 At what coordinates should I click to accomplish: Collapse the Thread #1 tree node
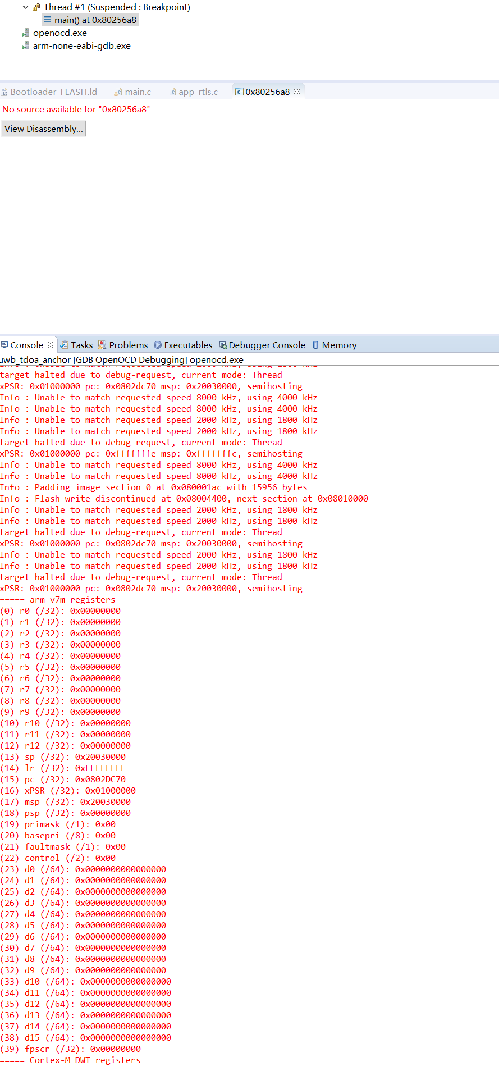tap(25, 7)
